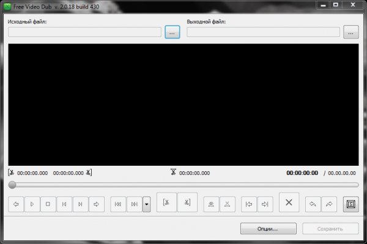Click the Free Video Dub title bar icon
The width and height of the screenshot is (367, 244).
(x=7, y=7)
